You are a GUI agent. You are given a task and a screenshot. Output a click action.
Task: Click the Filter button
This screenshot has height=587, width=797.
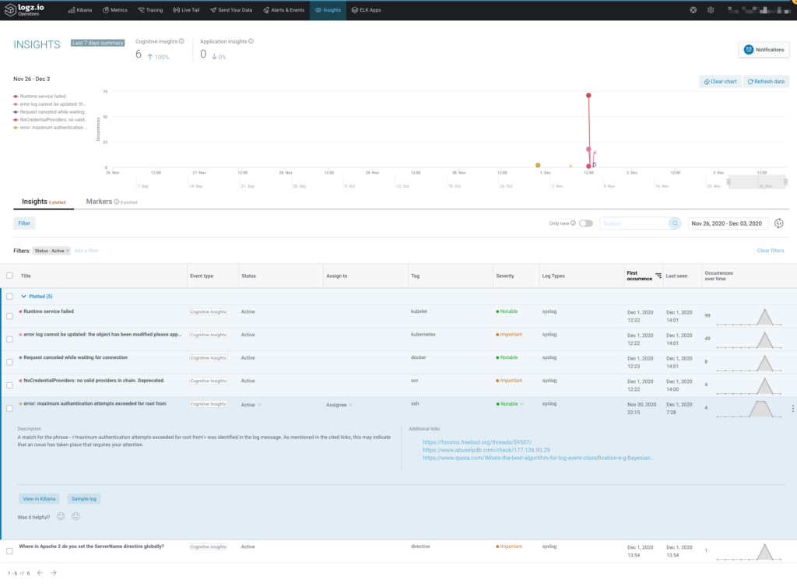[24, 223]
